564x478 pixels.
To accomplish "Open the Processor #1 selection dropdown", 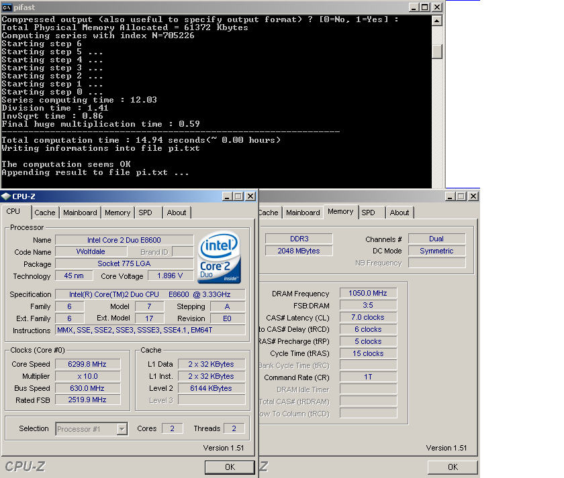I will click(122, 429).
